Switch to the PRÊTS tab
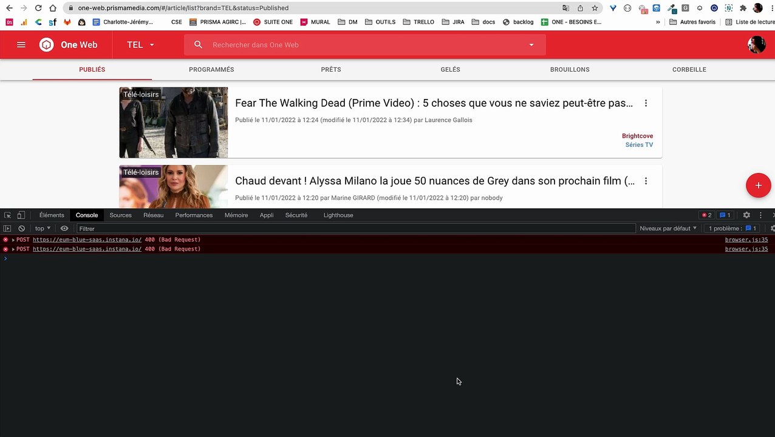The height and width of the screenshot is (437, 775). (331, 70)
